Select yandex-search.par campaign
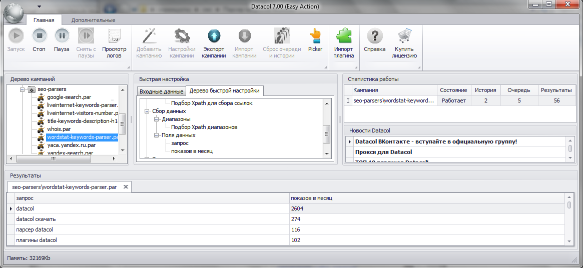583x268 pixels. point(70,153)
